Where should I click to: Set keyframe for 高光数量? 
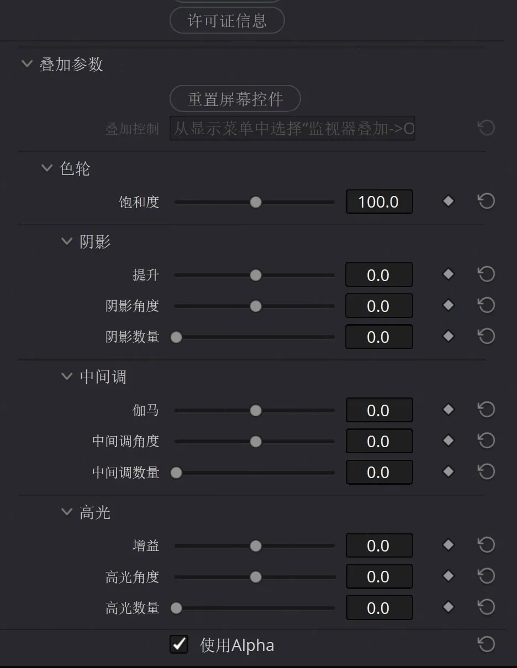tap(449, 607)
